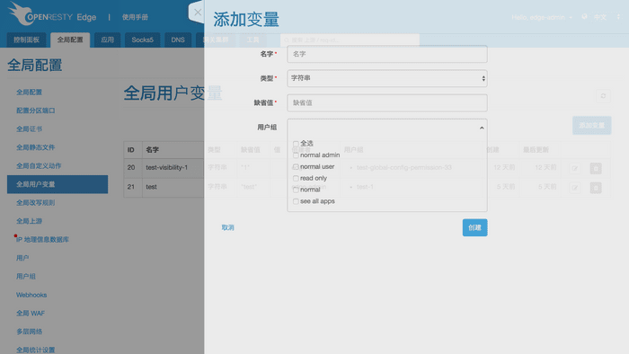Open the 使用手册 link

pos(135,17)
